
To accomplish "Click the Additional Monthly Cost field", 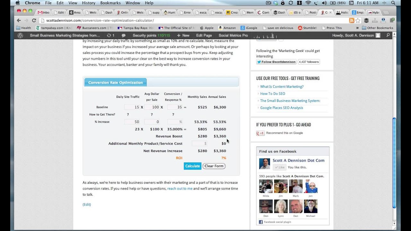I will (x=199, y=143).
